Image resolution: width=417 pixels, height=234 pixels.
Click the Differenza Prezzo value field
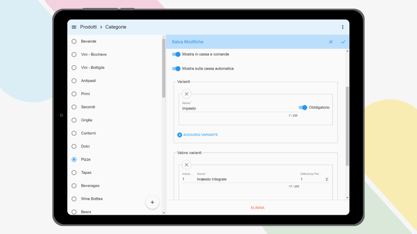[312, 180]
